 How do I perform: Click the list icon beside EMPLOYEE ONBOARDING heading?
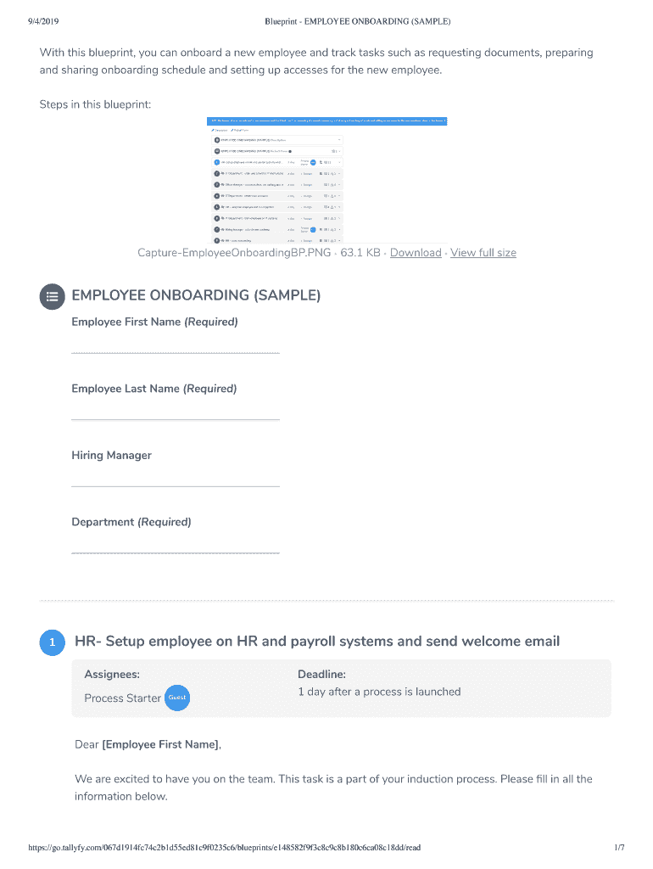coord(53,296)
